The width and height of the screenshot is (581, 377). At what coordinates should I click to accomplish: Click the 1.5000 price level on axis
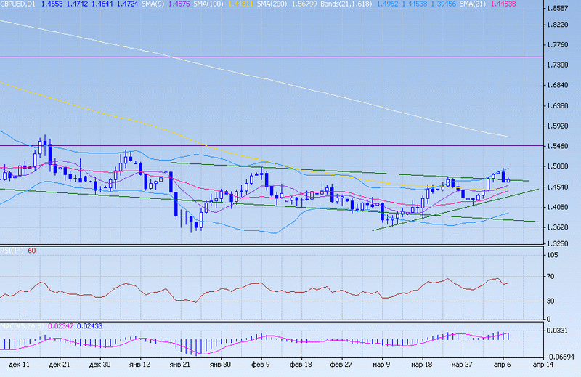point(561,166)
